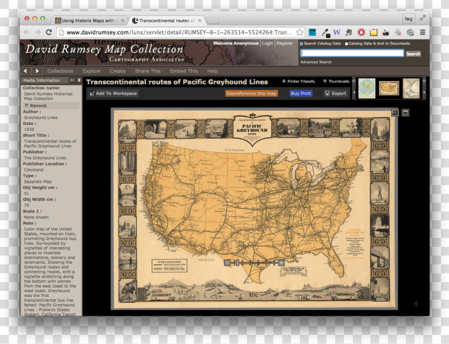Open the Printer Friendly view

click(299, 81)
